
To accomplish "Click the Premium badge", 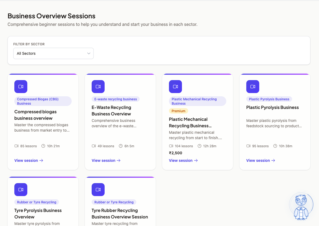I will pyautogui.click(x=178, y=111).
